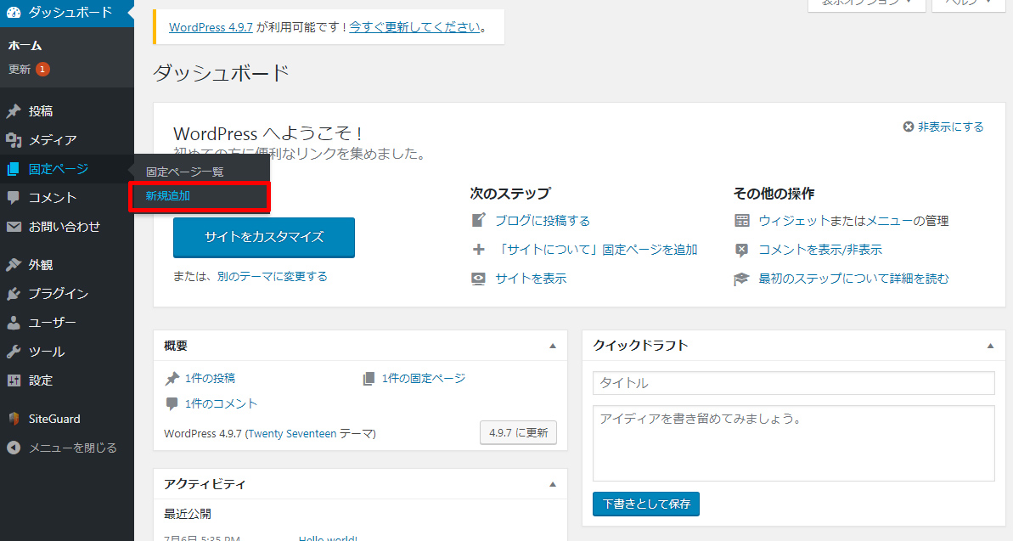
Task: Open 固定ページ一覧 from the submenu
Action: [184, 172]
